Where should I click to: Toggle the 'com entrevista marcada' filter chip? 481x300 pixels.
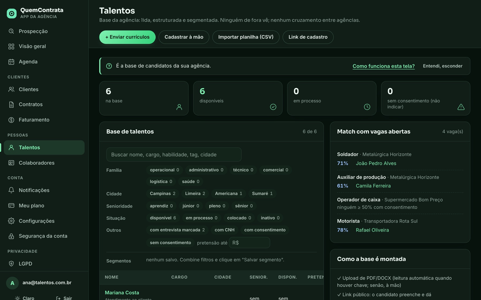point(177,230)
